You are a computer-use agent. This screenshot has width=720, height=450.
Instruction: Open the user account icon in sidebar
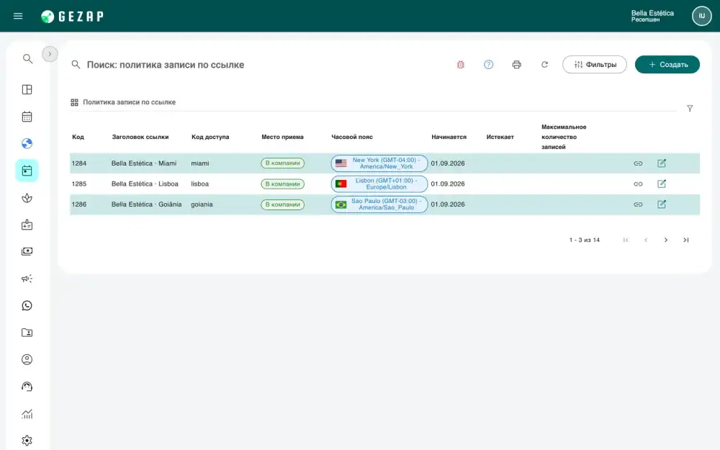point(27,359)
